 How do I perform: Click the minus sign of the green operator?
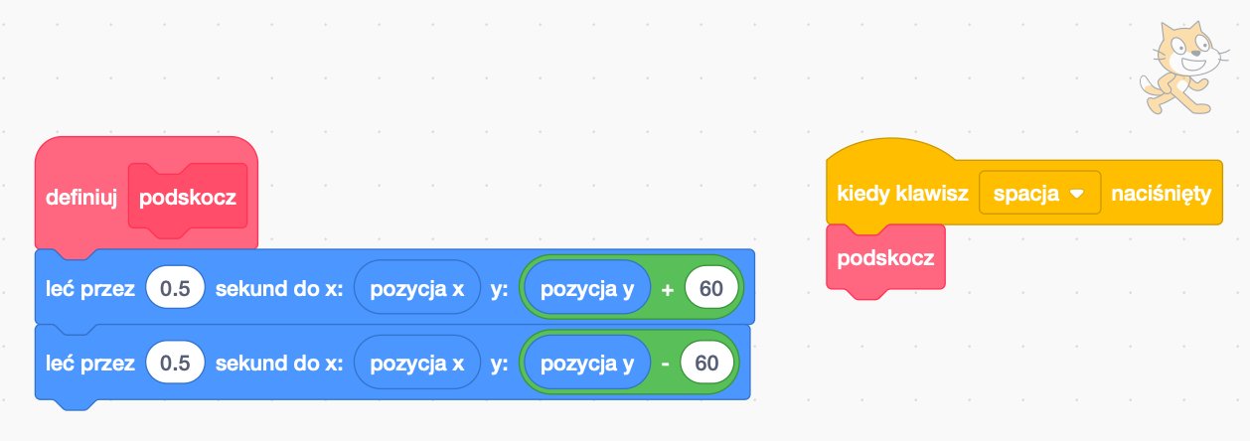[665, 364]
